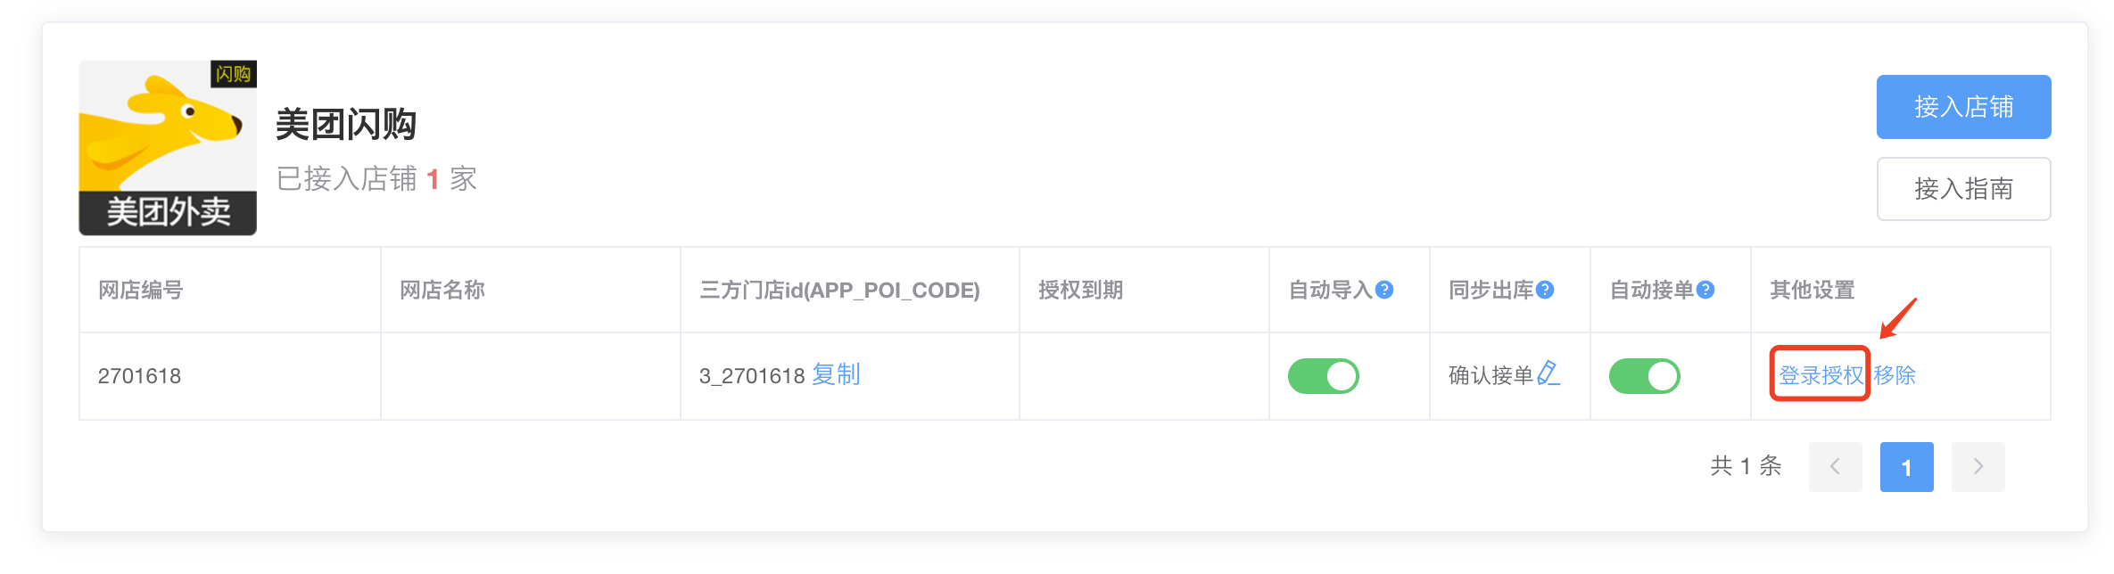Viewport: 2114px width, 574px height.
Task: Click the 美团闪购 platform title
Action: click(346, 124)
